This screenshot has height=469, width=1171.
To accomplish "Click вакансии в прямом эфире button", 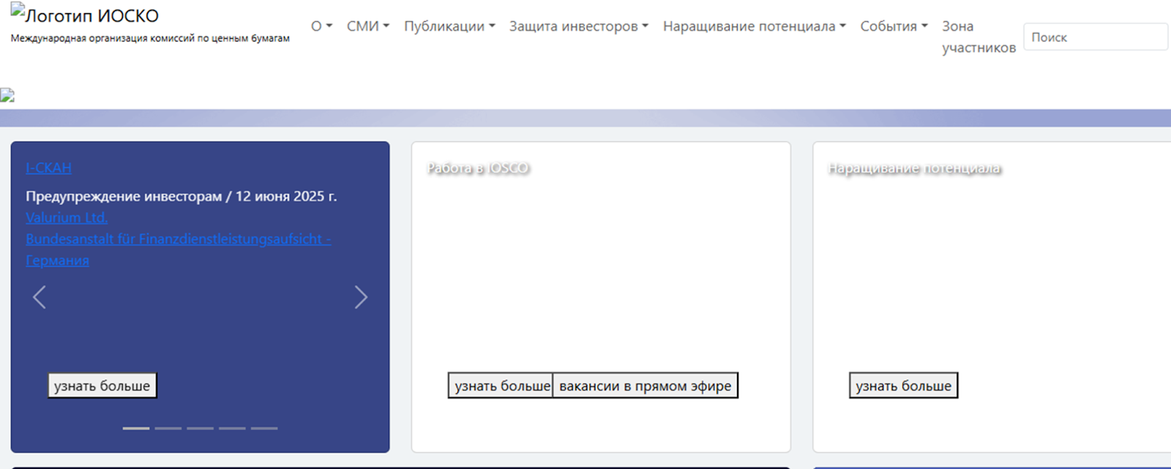I will pyautogui.click(x=645, y=386).
